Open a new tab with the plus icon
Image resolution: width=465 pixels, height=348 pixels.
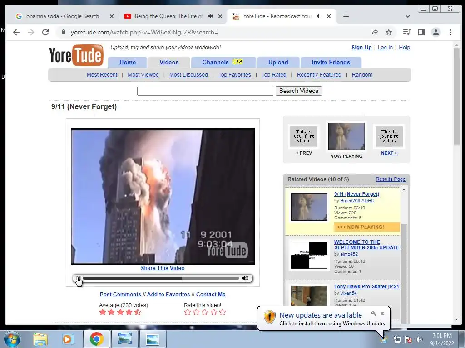(x=346, y=16)
